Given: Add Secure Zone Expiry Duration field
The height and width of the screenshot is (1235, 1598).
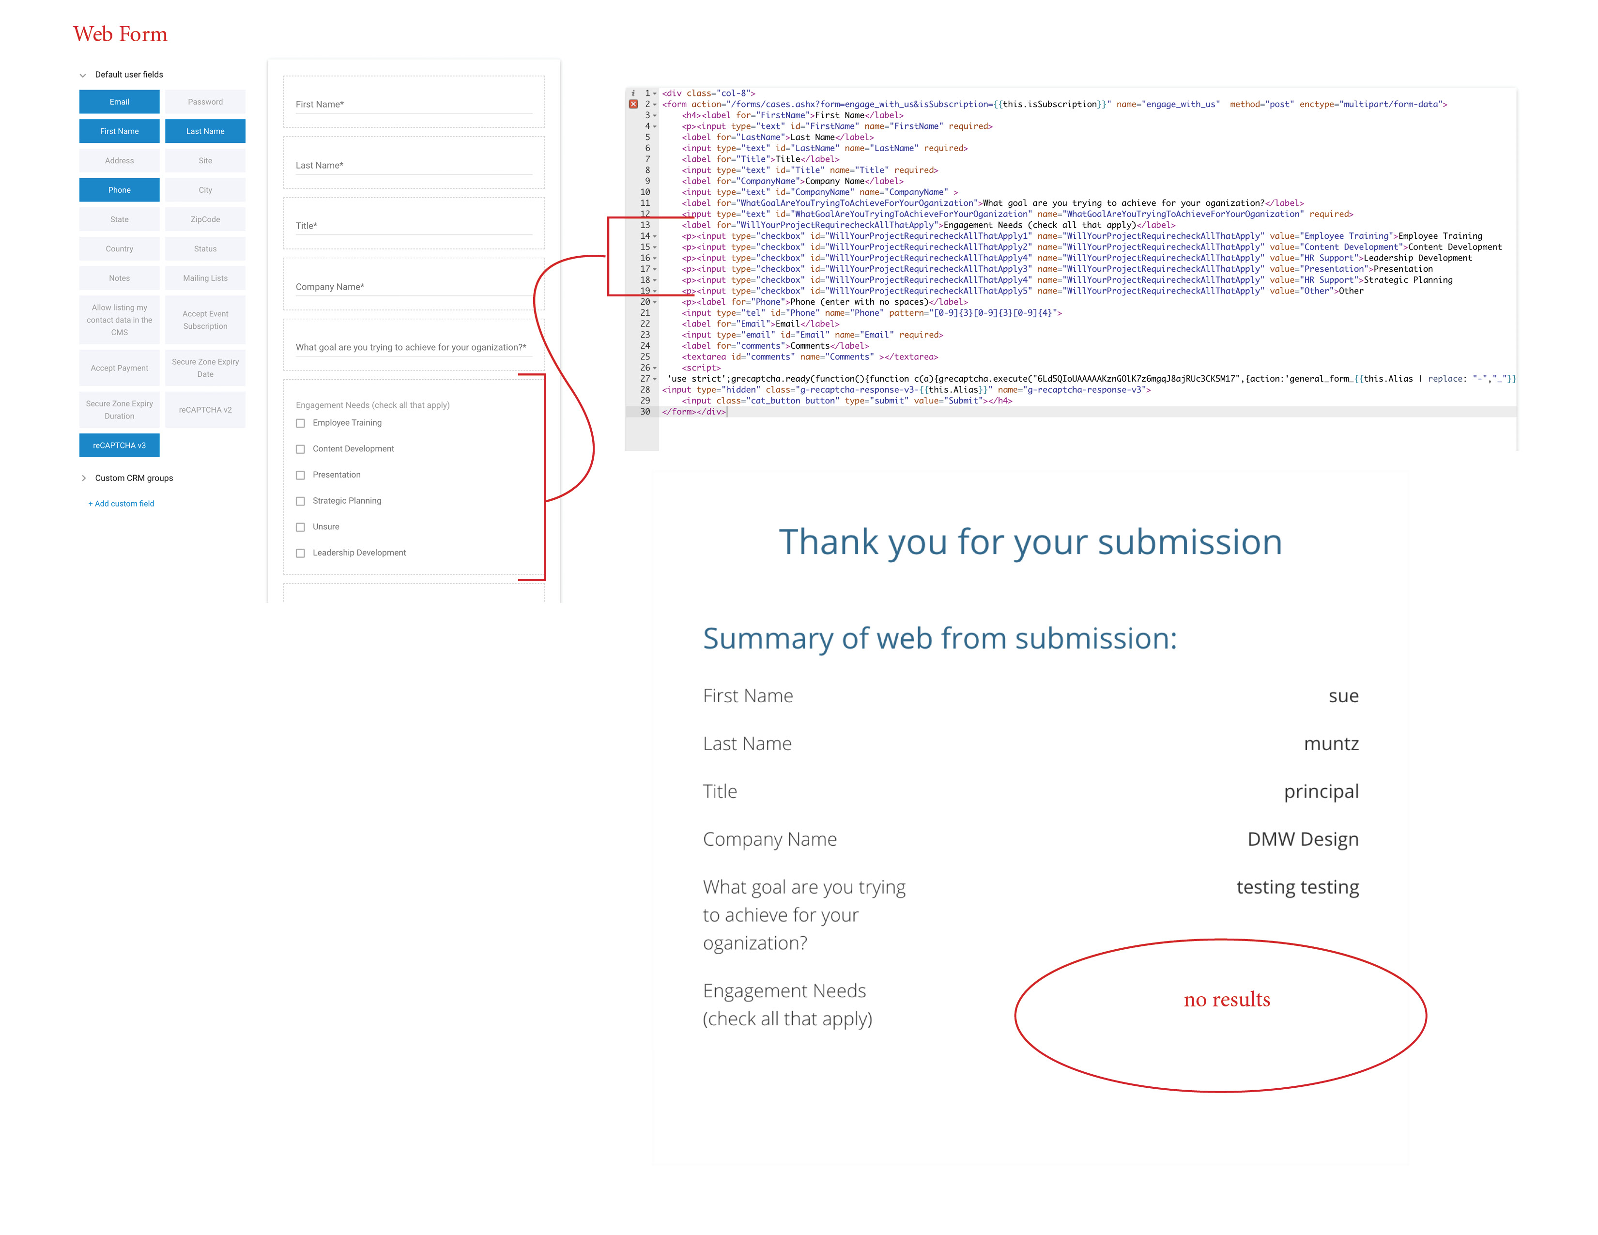Looking at the screenshot, I should click(x=119, y=410).
